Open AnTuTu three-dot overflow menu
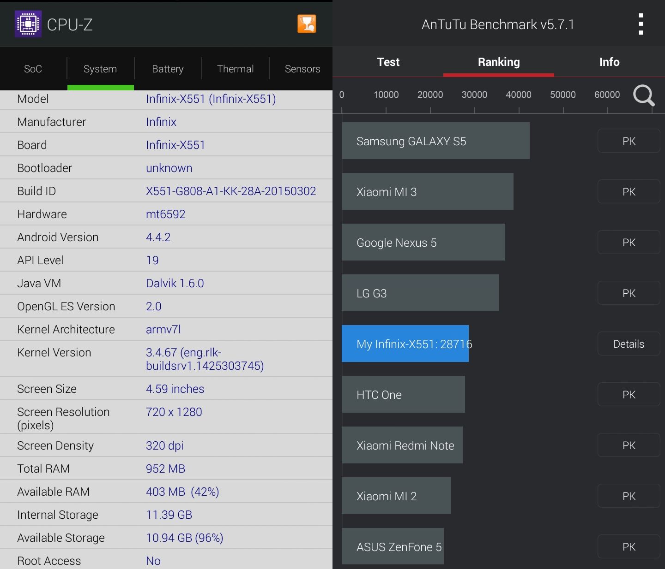Viewport: 665px width, 569px height. [x=641, y=24]
